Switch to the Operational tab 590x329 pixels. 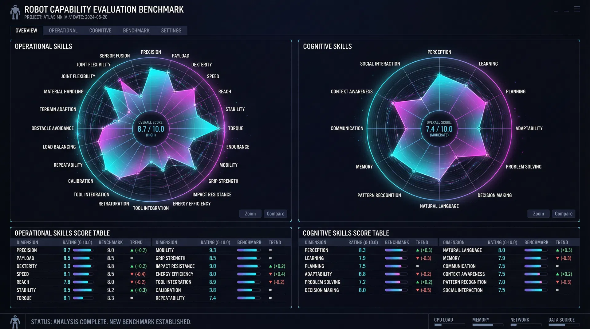(63, 31)
